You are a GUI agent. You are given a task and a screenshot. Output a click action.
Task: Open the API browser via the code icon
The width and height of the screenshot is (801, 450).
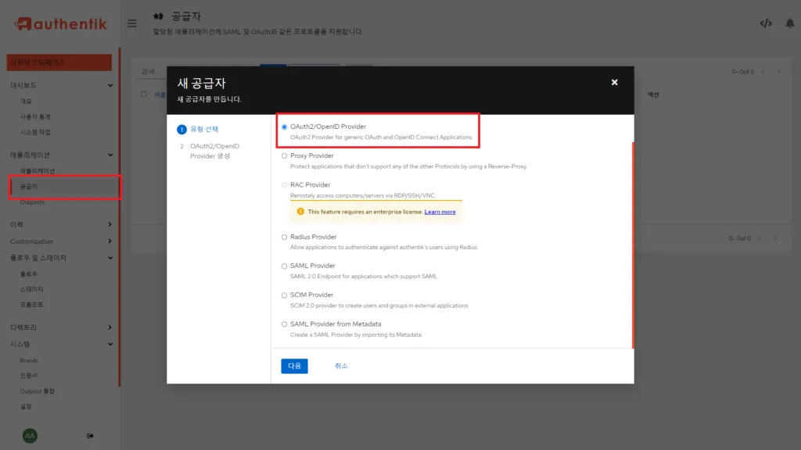(x=765, y=23)
